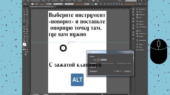Select the Lasso tool
The image size is (170, 95).
[27, 12]
